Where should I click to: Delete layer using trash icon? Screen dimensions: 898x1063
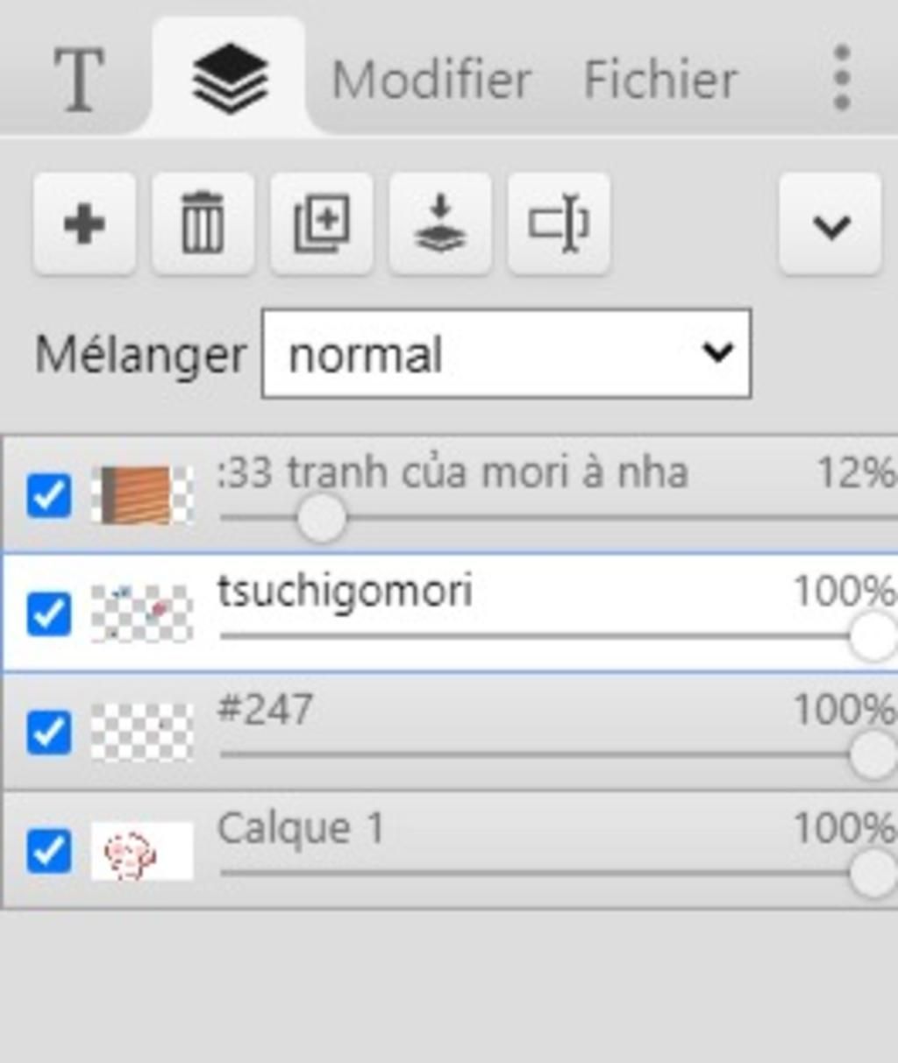click(x=203, y=224)
